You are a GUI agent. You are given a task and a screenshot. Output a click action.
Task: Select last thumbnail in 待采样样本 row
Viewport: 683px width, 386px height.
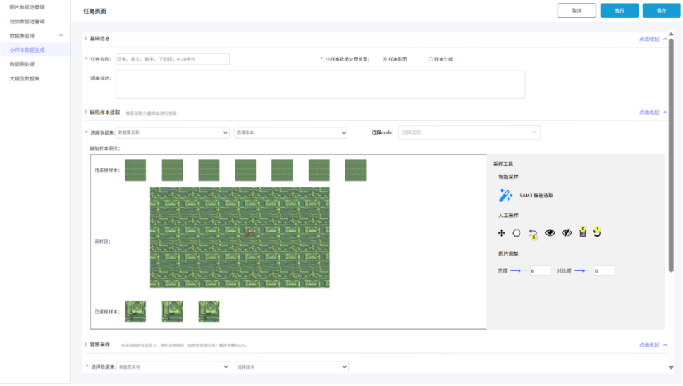point(356,170)
